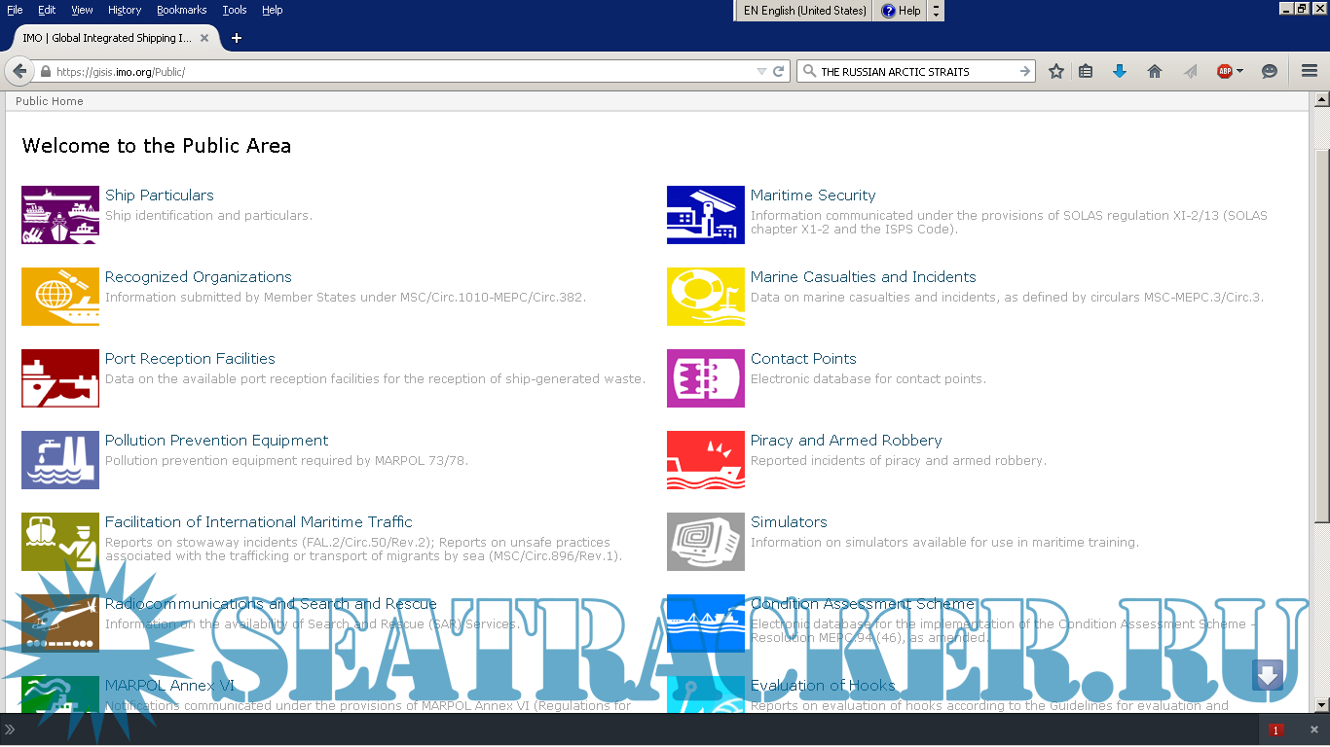This screenshot has width=1330, height=747.
Task: Click the Ship Particulars purple icon
Action: pos(60,215)
